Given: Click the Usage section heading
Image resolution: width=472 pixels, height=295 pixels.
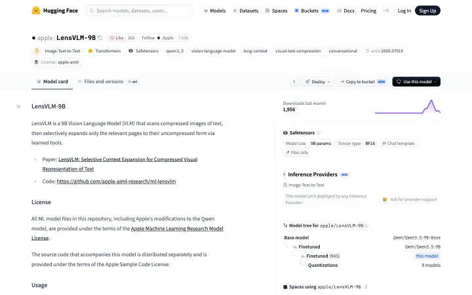Looking at the screenshot, I should (x=39, y=285).
